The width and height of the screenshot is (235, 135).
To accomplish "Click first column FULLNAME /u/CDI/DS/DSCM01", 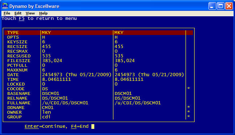I will (65, 103).
